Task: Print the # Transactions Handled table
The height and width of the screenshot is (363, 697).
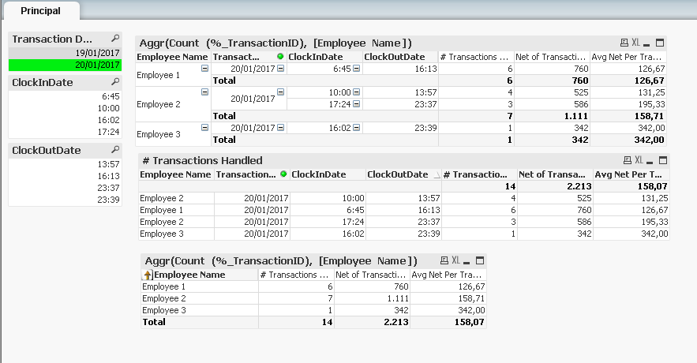Action: pyautogui.click(x=628, y=160)
